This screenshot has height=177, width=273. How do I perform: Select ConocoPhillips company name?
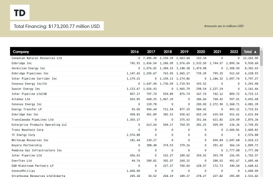[23, 171]
